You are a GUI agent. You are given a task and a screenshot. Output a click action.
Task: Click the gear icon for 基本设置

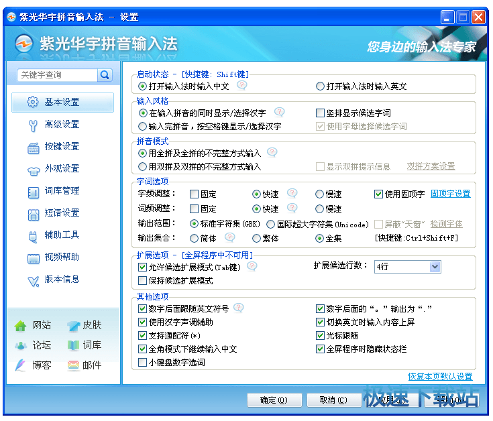(x=33, y=102)
